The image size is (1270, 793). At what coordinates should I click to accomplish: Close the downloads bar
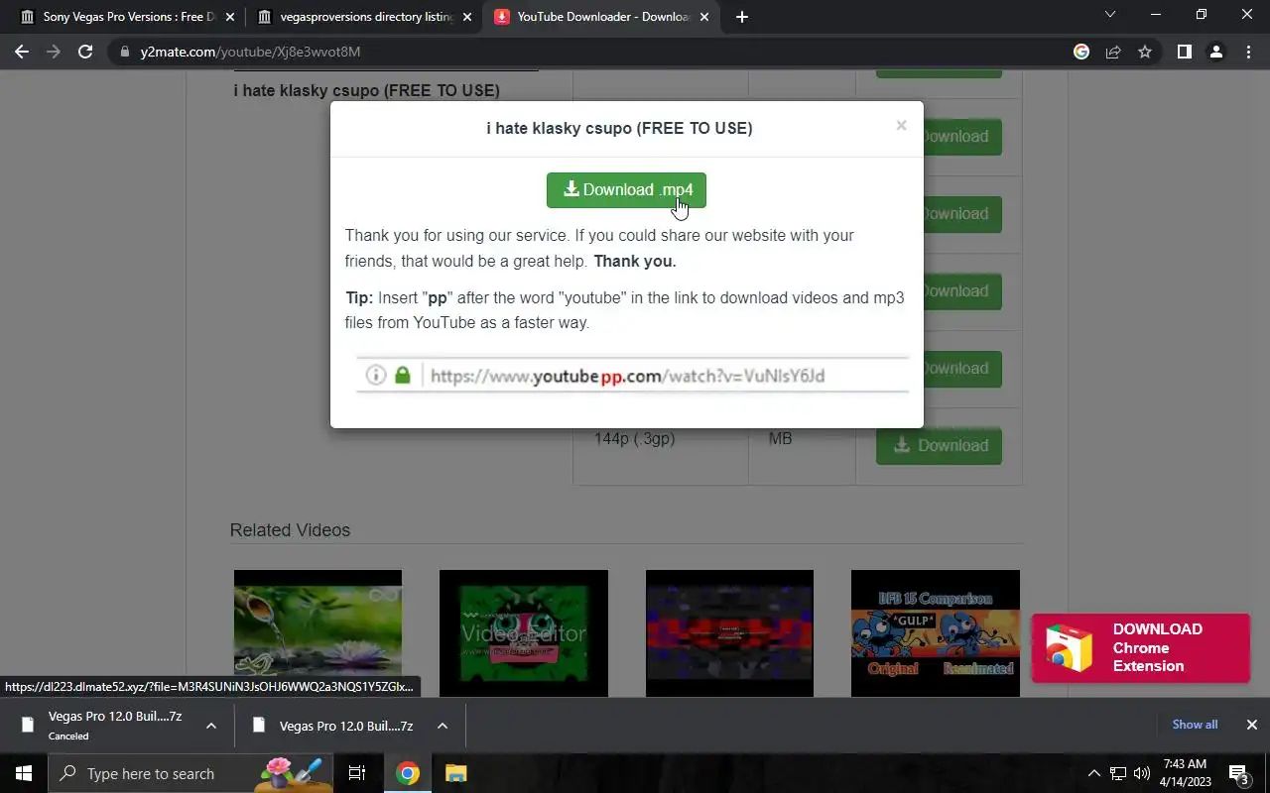(1252, 725)
